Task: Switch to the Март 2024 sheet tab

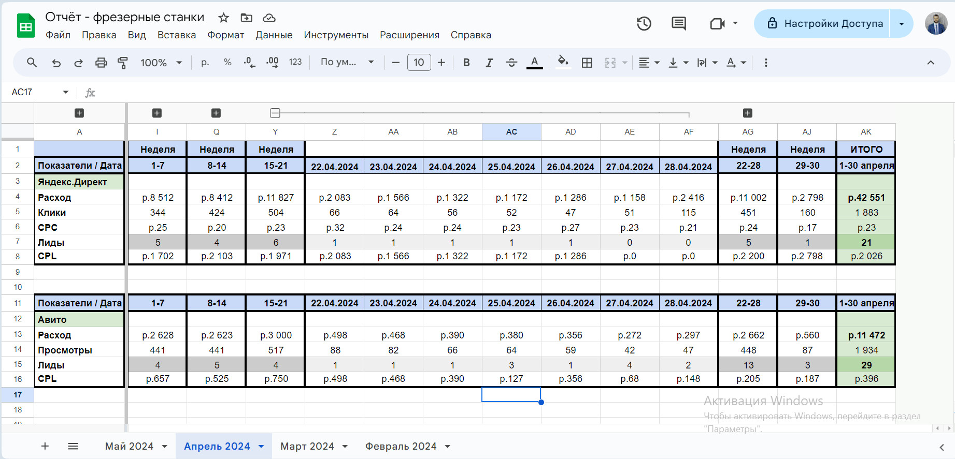Action: click(x=307, y=446)
